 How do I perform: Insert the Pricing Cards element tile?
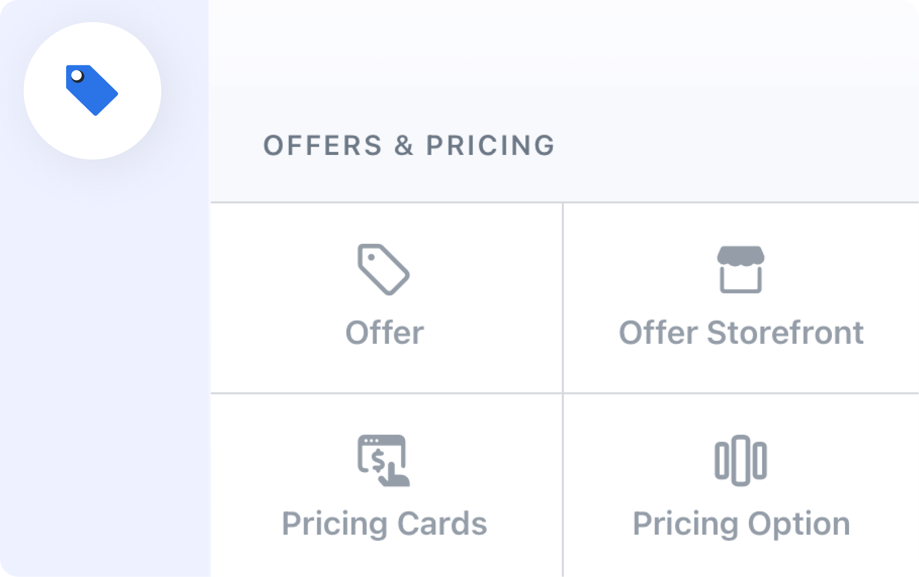click(x=386, y=485)
